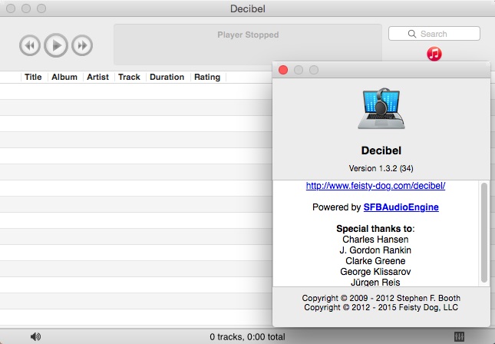Open the red iTunes music icon
Image resolution: width=495 pixels, height=344 pixels.
point(434,54)
